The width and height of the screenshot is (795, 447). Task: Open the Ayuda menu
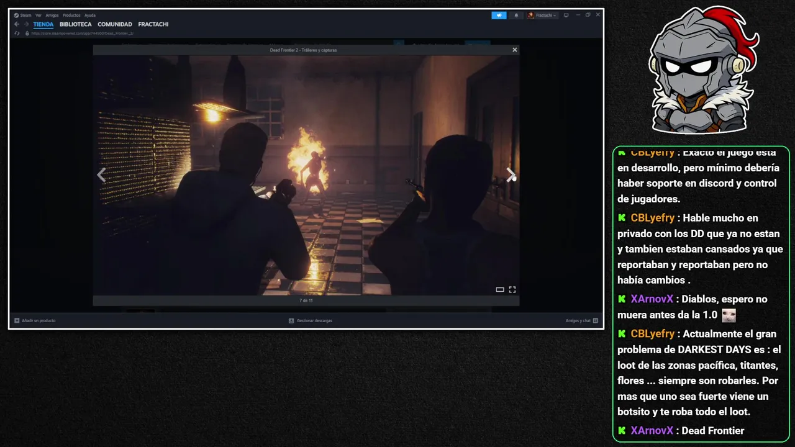coord(90,15)
